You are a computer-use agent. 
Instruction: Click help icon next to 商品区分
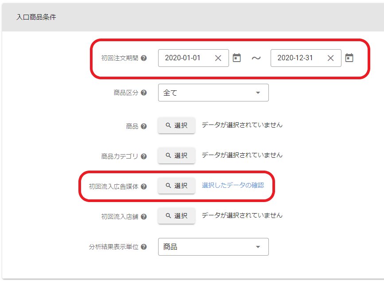pyautogui.click(x=144, y=93)
